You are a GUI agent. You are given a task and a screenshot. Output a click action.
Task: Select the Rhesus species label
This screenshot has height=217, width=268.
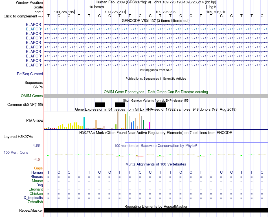37,176
